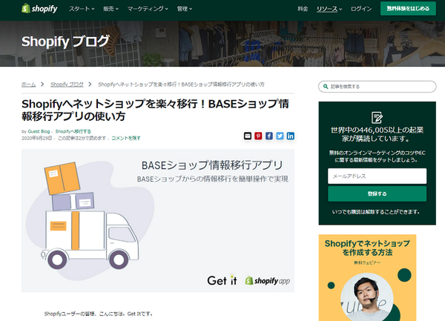
Task: Focus the article search field
Action: coord(378,87)
